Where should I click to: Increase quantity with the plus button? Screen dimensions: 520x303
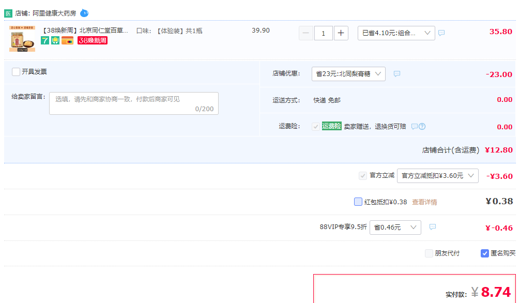click(341, 33)
